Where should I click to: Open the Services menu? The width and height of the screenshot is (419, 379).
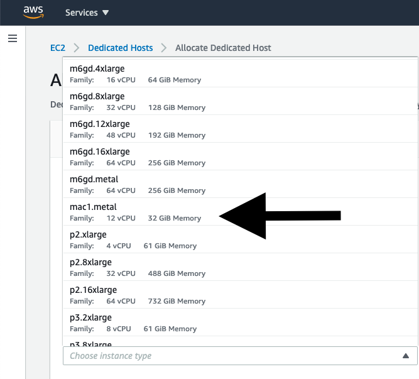tap(87, 13)
